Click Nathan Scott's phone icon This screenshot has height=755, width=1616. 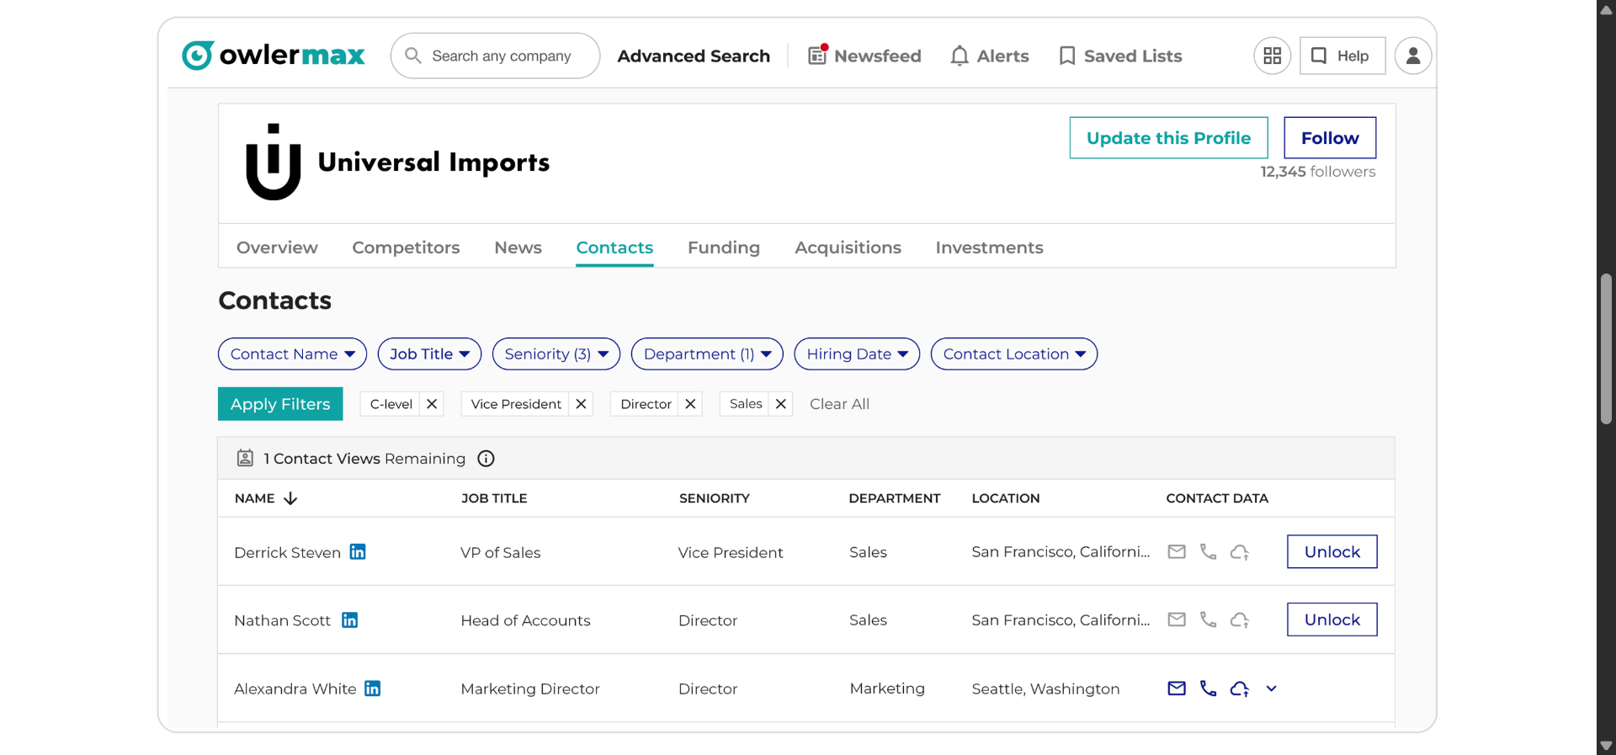click(1209, 620)
